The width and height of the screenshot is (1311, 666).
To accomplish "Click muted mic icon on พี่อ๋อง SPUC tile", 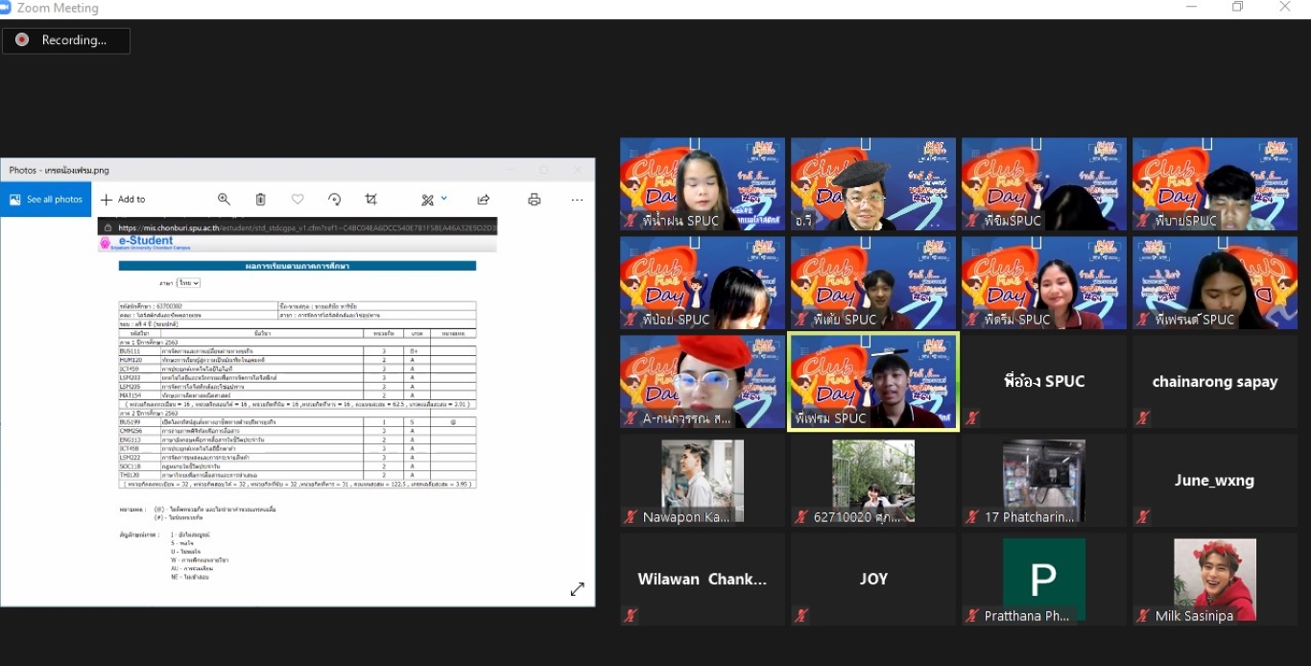I will pyautogui.click(x=972, y=418).
